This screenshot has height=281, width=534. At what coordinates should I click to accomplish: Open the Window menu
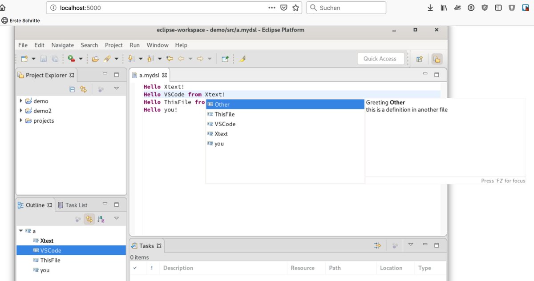[158, 45]
